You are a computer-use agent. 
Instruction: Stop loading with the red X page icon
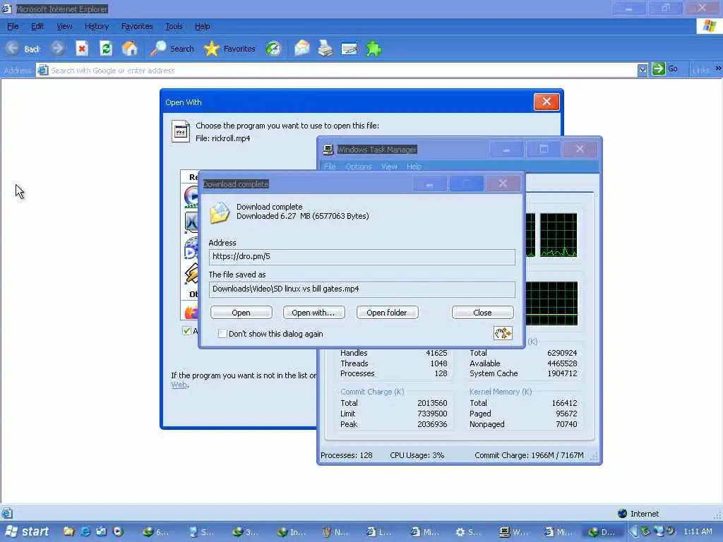click(x=82, y=49)
